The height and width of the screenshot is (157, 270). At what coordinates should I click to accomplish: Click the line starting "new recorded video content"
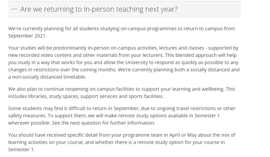[x=122, y=55]
